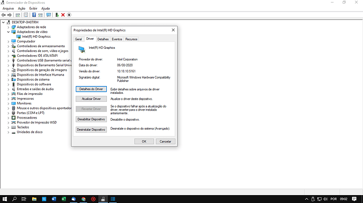
Task: Click the Desabilitar Dispositivo button
Action: [91, 120]
